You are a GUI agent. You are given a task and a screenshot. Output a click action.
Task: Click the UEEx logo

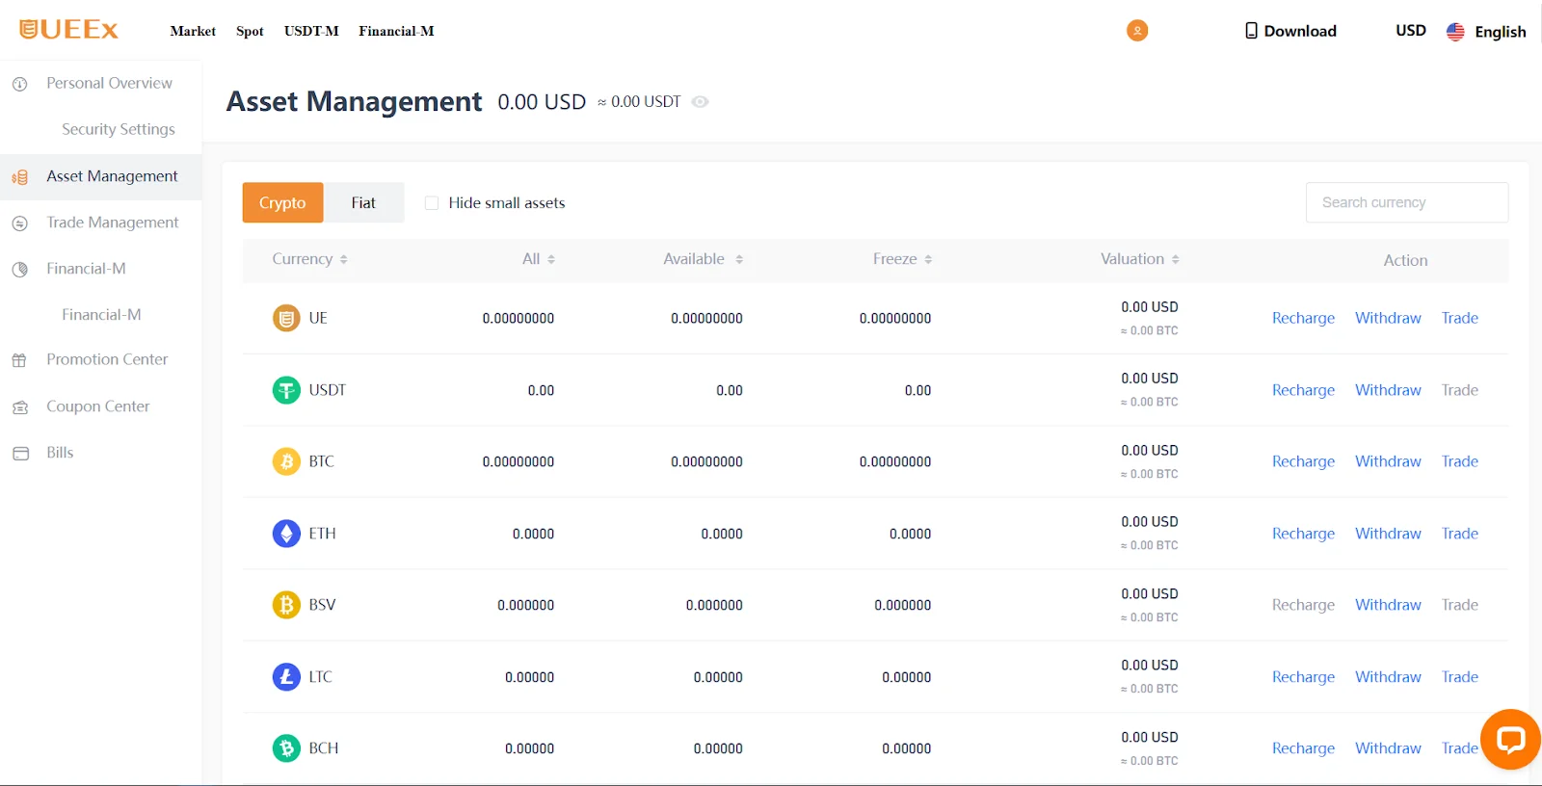click(x=68, y=30)
